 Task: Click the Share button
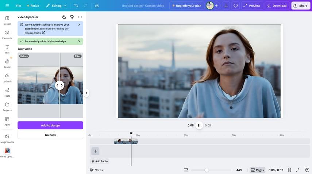[301, 5]
